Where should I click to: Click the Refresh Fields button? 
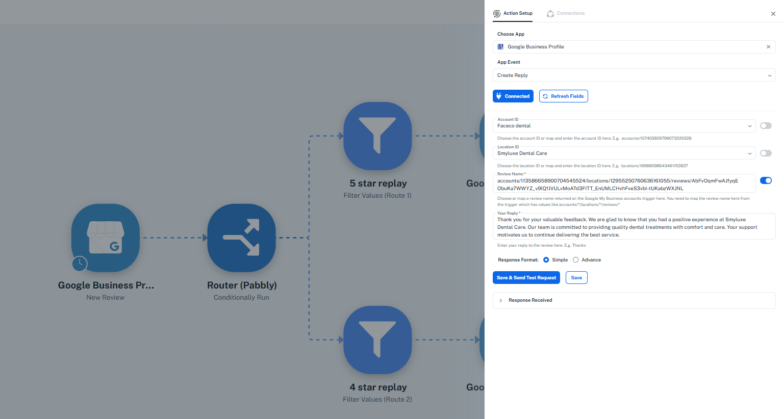pyautogui.click(x=564, y=96)
